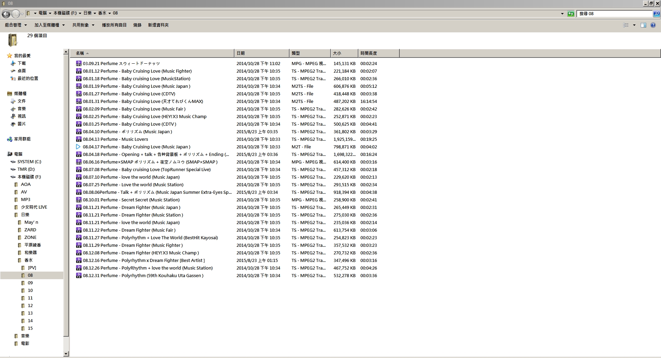This screenshot has height=358, width=661.
Task: Click the navigation pane scroll up arrow
Action: 66,52
